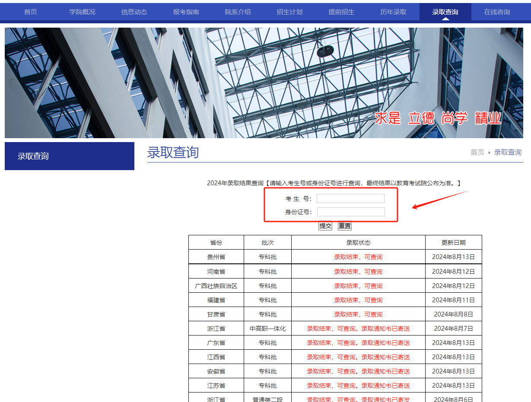This screenshot has height=402, width=531.
Task: Select the active 录取查询 navigation tab
Action: coord(445,12)
